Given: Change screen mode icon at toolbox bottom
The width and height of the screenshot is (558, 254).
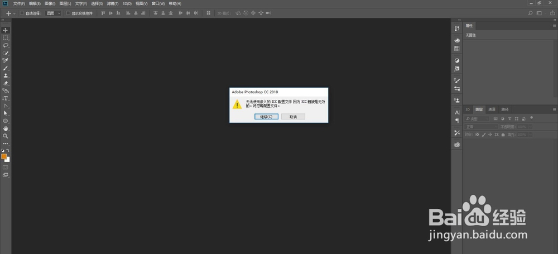Looking at the screenshot, I should tap(6, 175).
